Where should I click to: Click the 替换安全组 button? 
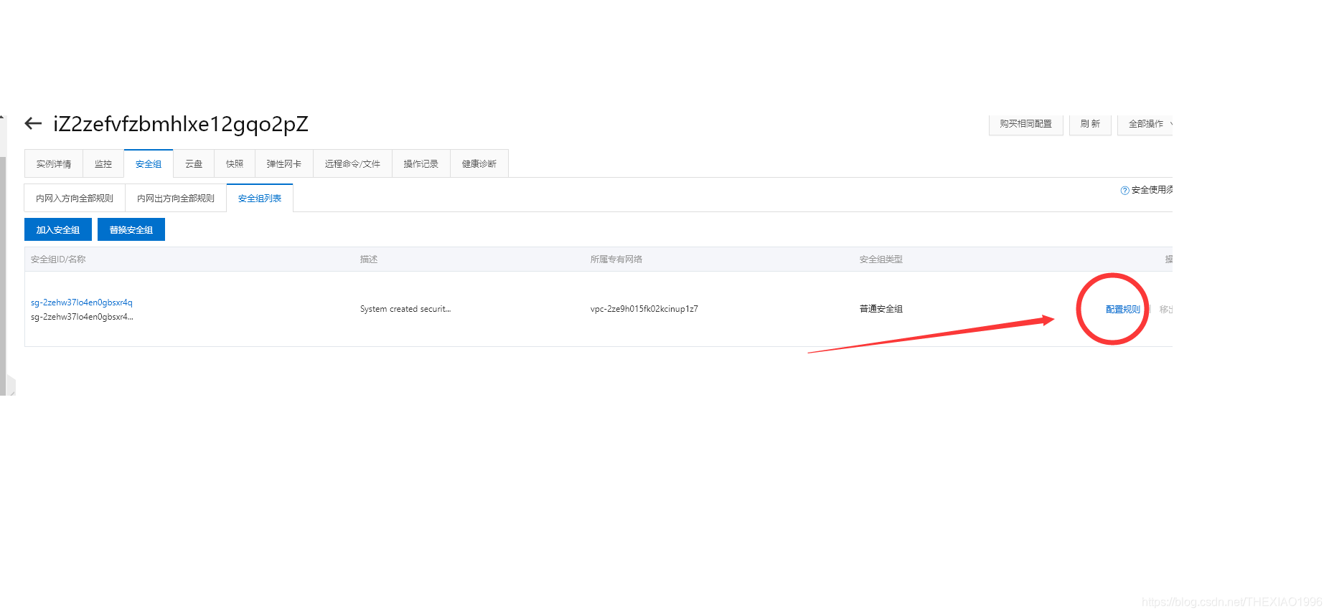point(131,230)
